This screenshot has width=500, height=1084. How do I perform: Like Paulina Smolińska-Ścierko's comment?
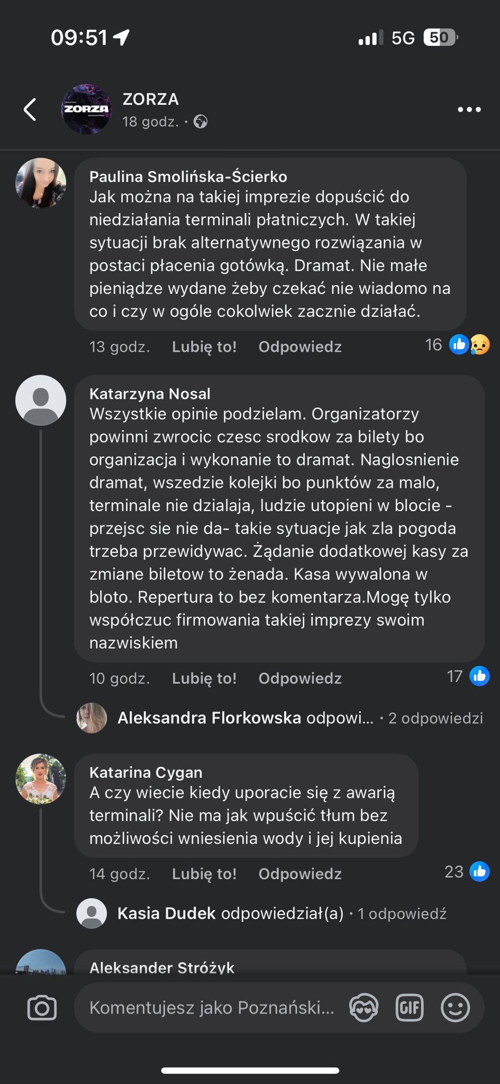(x=204, y=346)
